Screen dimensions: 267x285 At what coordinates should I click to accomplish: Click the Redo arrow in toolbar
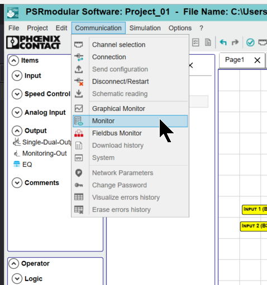(x=235, y=42)
